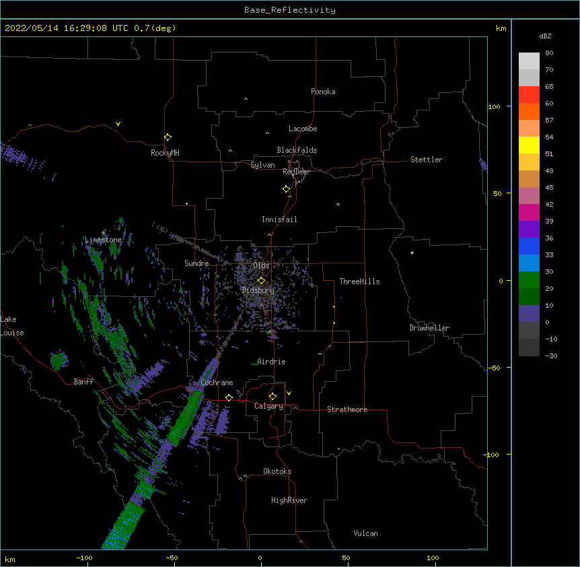Select the HighRiver label
The image size is (580, 567).
(289, 500)
